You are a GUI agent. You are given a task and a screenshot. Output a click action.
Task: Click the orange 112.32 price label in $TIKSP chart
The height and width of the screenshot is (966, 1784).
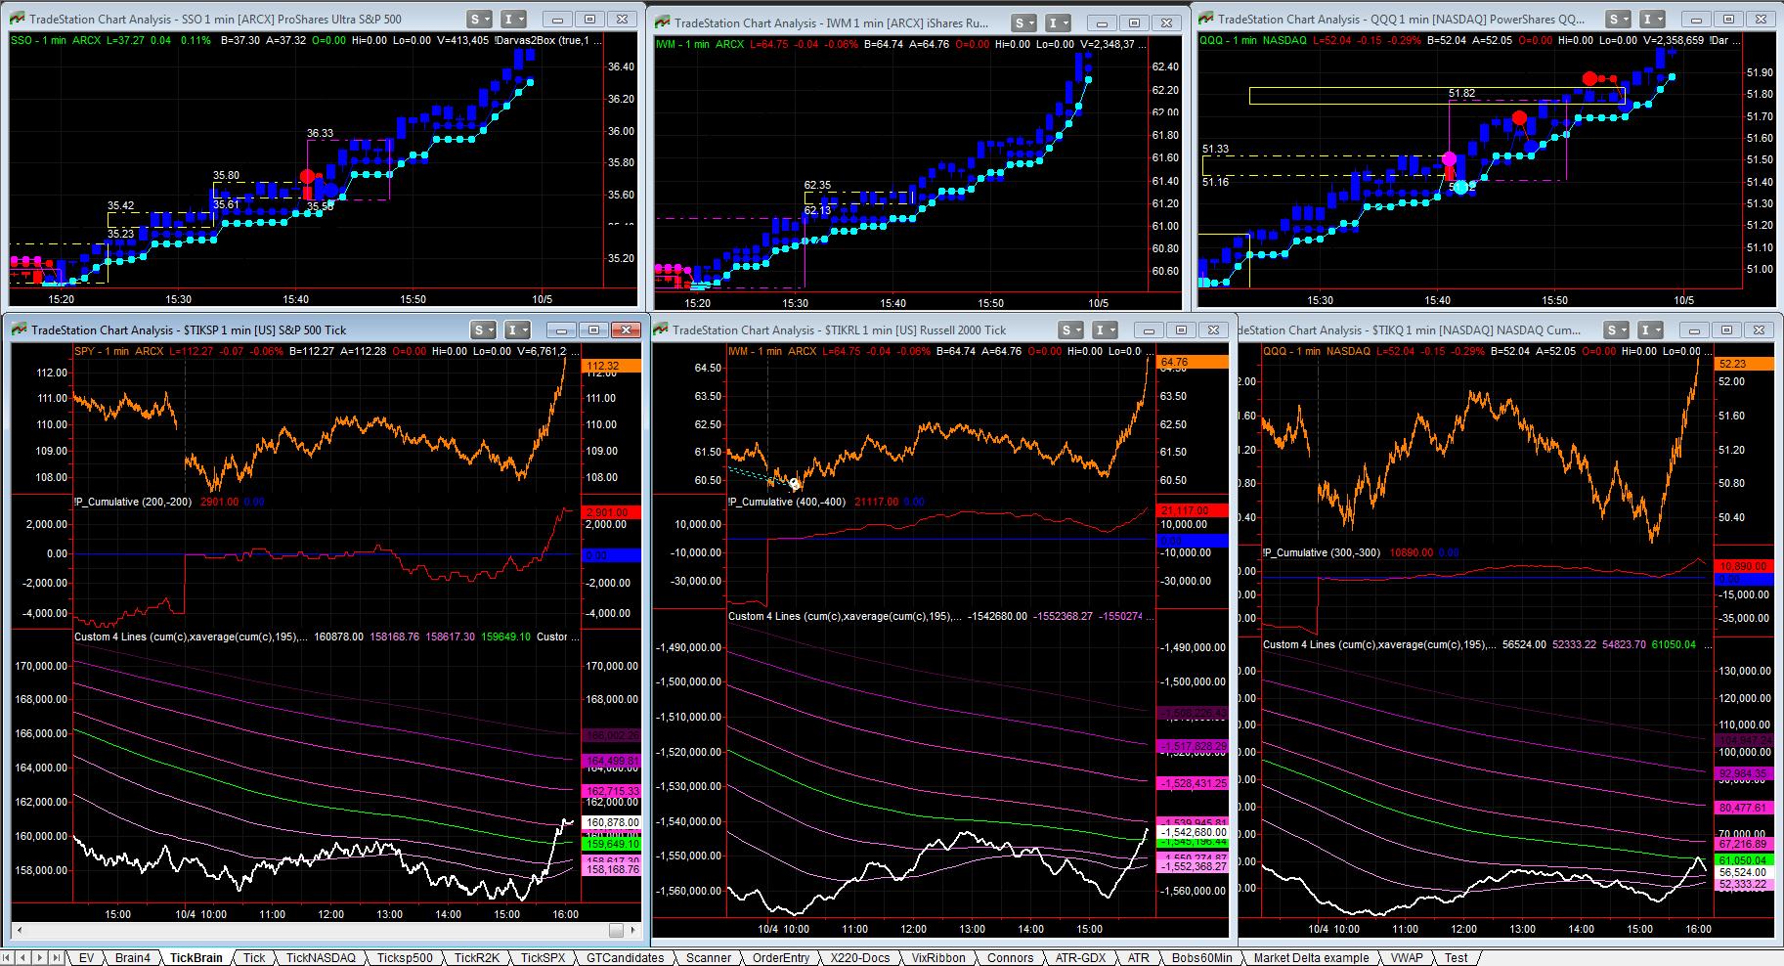(x=611, y=365)
